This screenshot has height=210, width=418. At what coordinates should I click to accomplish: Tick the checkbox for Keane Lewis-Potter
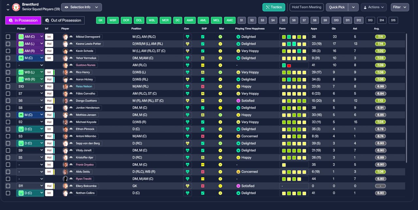(8, 44)
